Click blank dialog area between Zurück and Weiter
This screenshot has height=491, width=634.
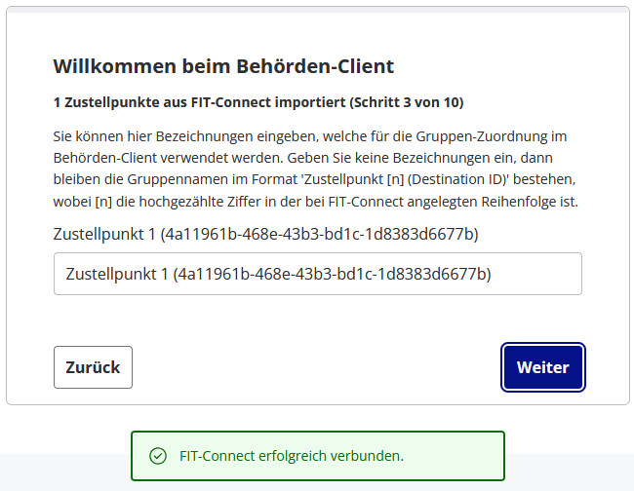pos(317,367)
